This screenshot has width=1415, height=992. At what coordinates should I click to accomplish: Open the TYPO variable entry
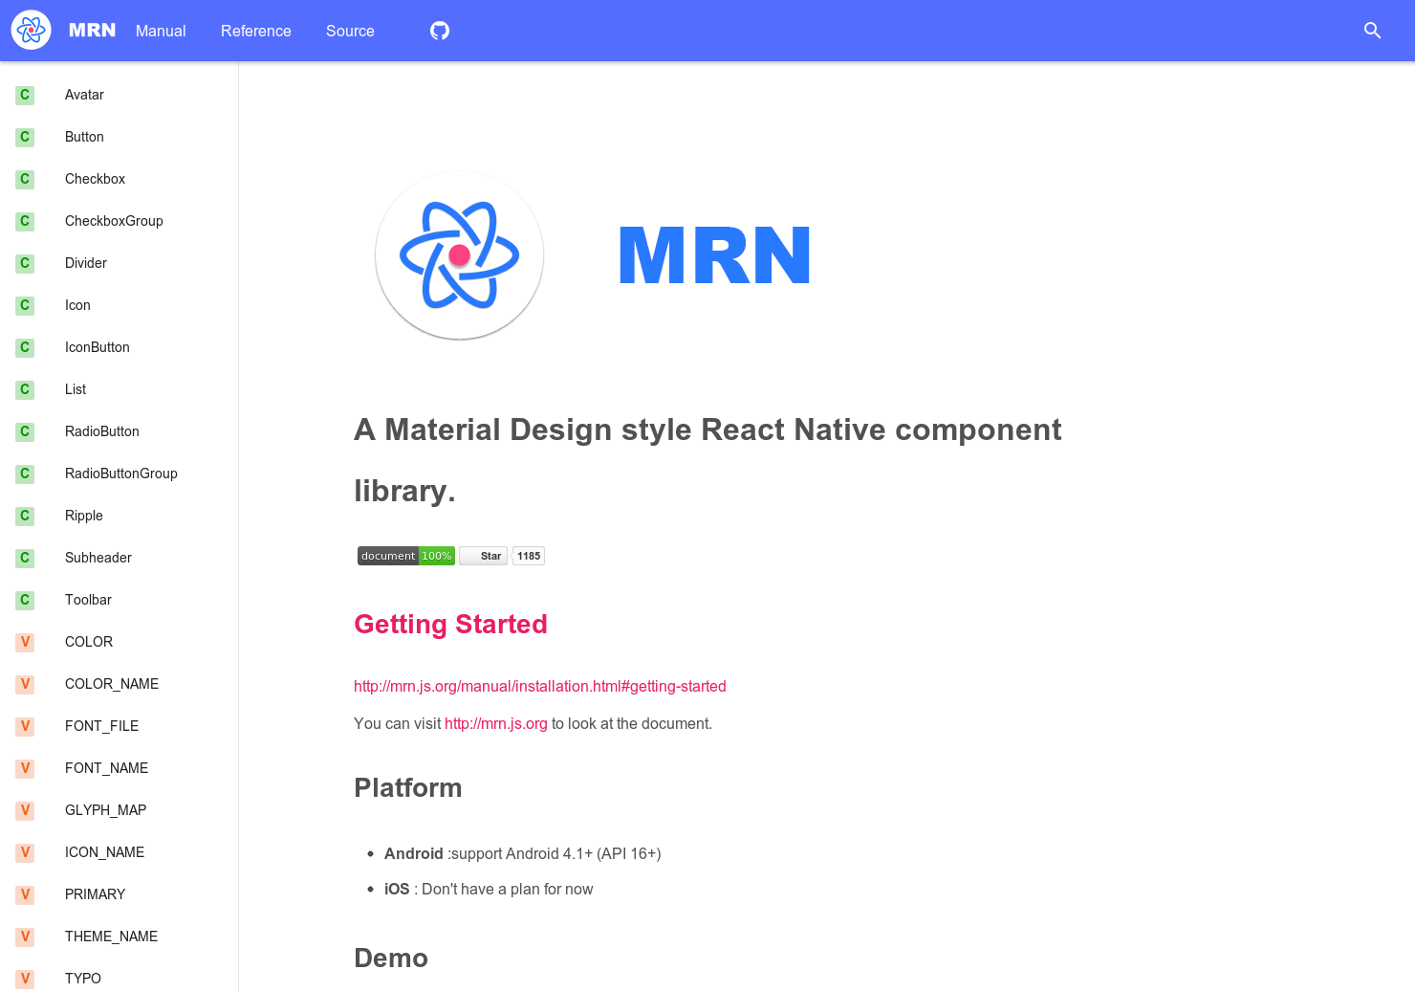click(x=83, y=979)
